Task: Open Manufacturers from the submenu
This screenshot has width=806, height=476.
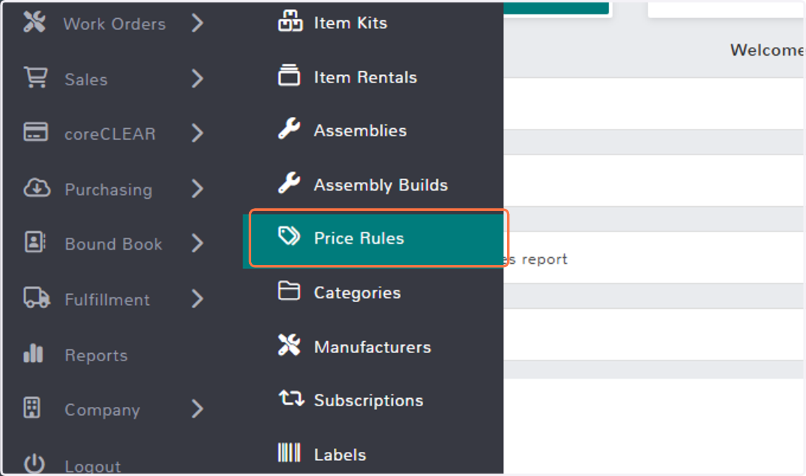Action: pos(373,347)
